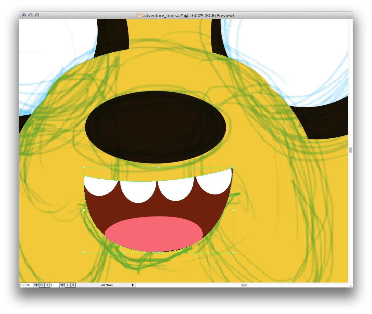Click the Selection status bar label
Image resolution: width=372 pixels, height=314 pixels.
[106, 285]
